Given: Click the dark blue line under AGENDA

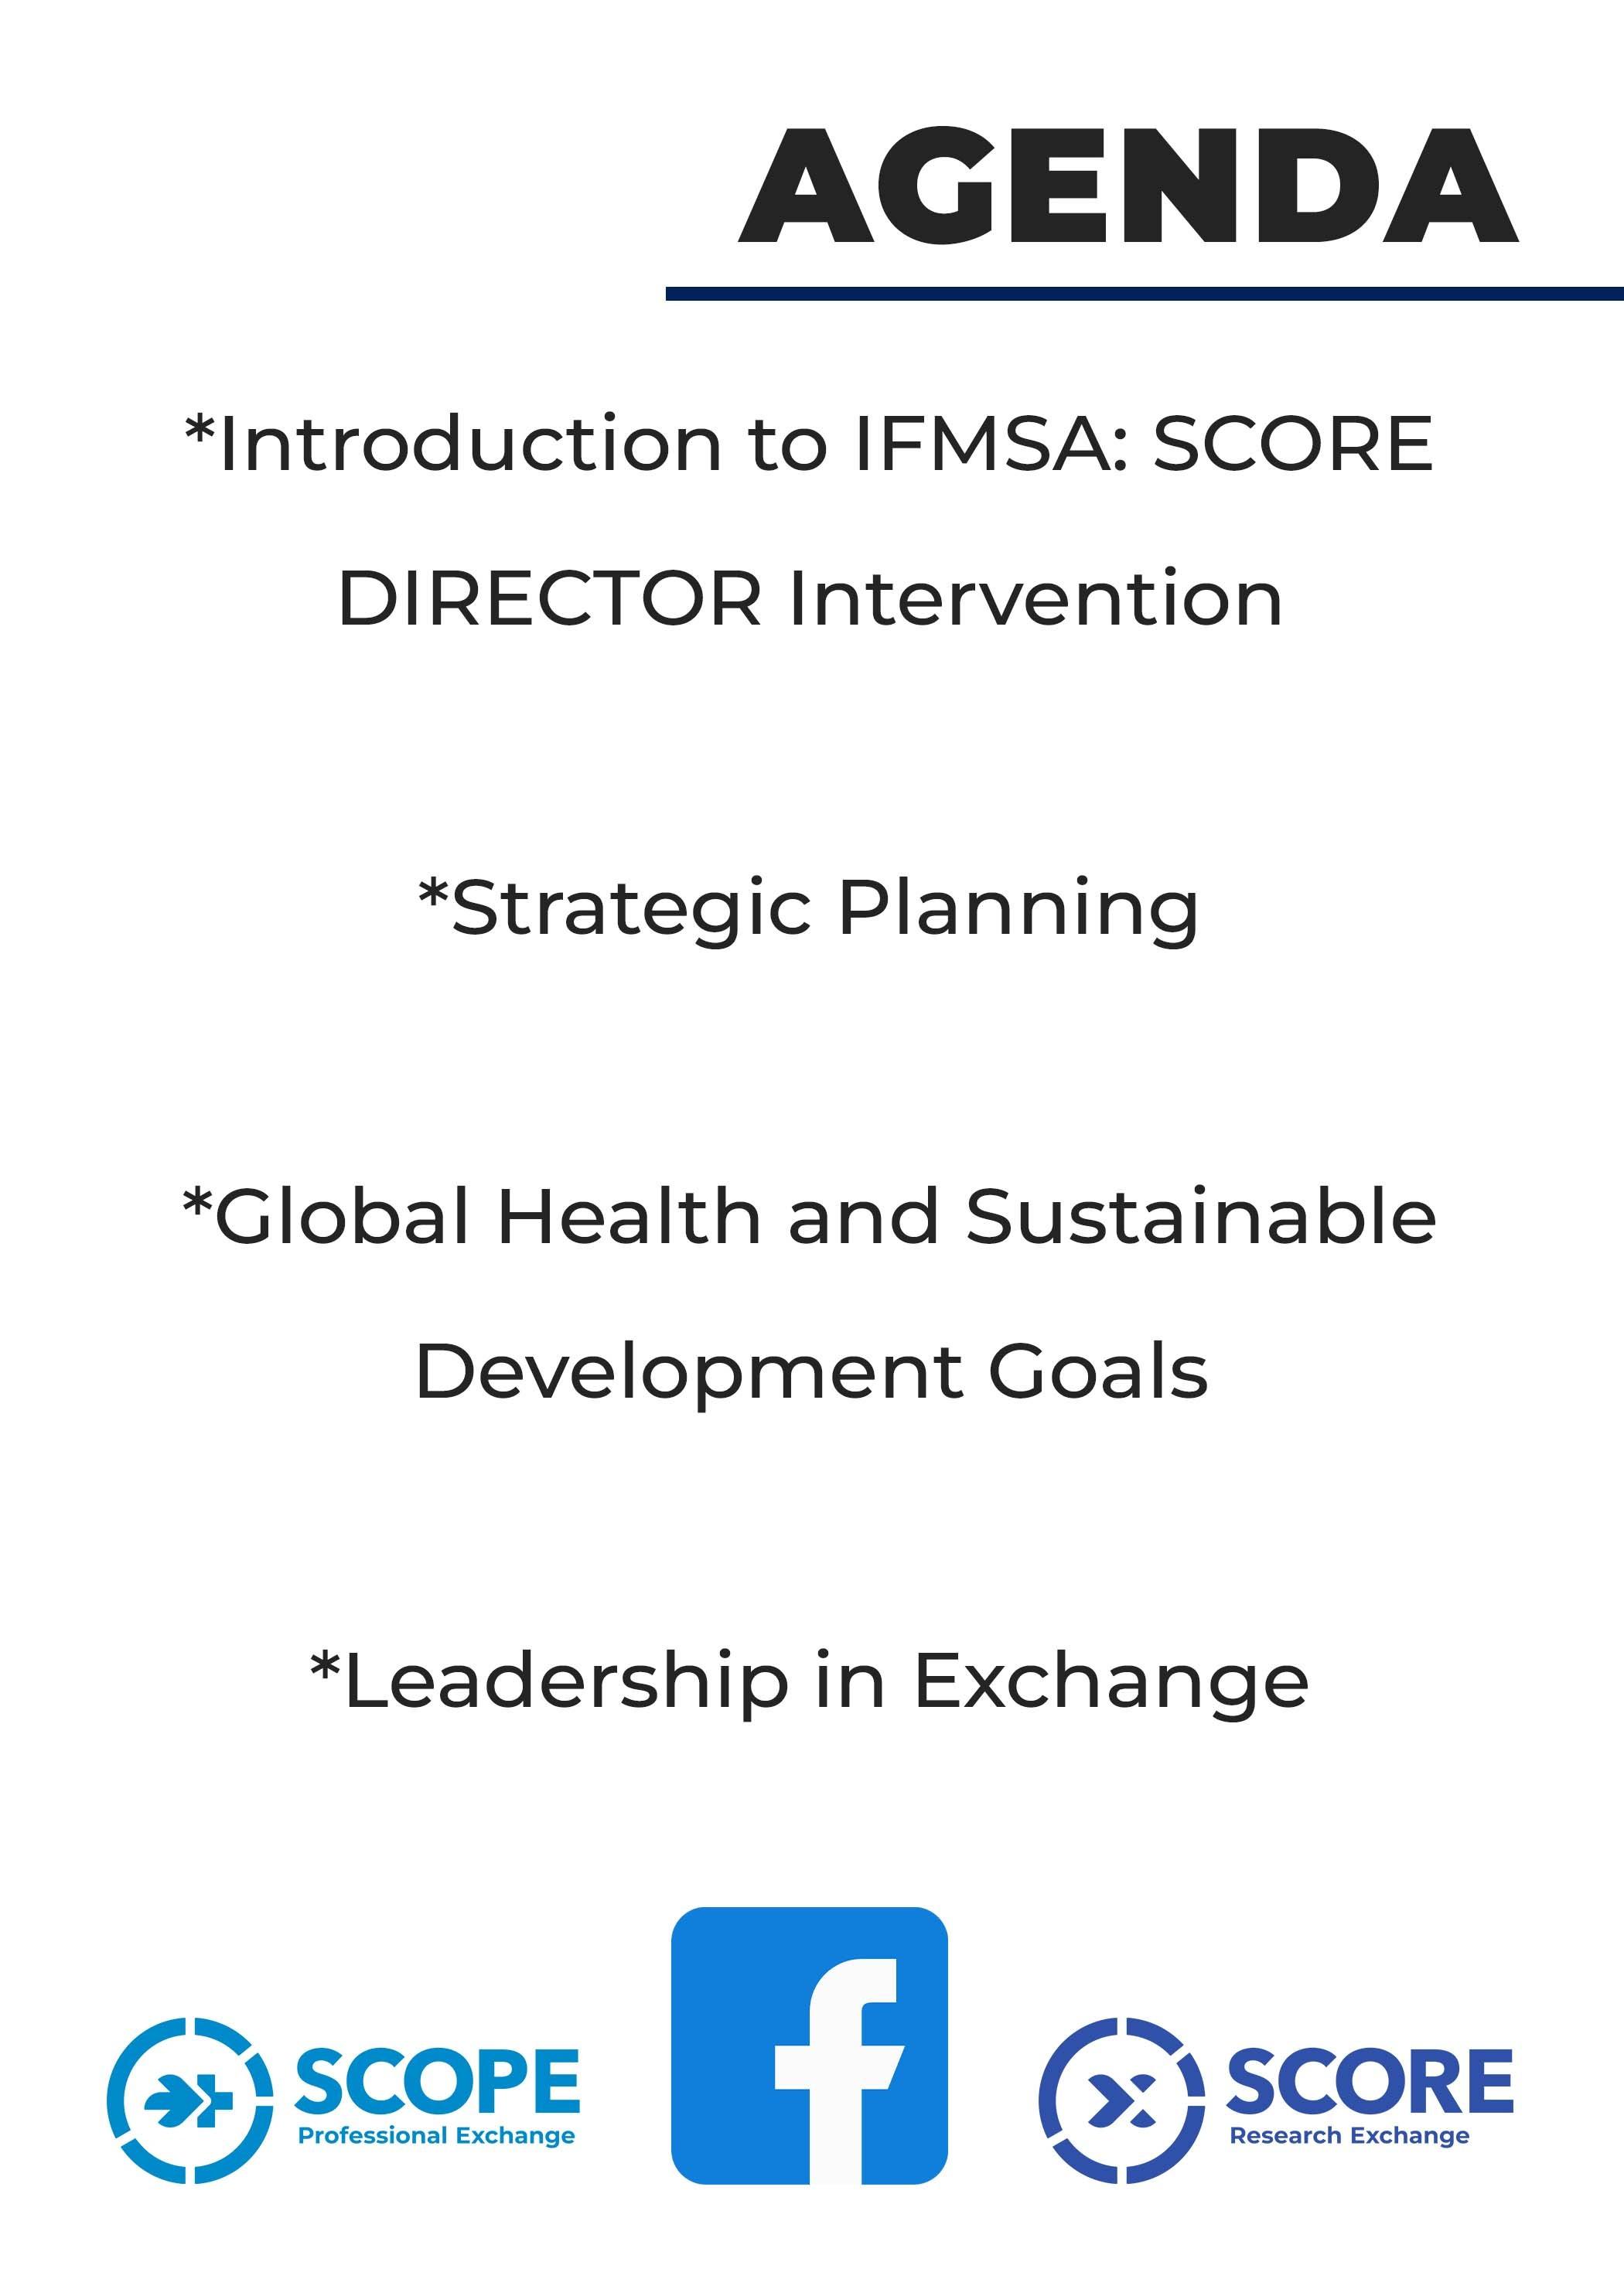Looking at the screenshot, I should tap(1144, 293).
